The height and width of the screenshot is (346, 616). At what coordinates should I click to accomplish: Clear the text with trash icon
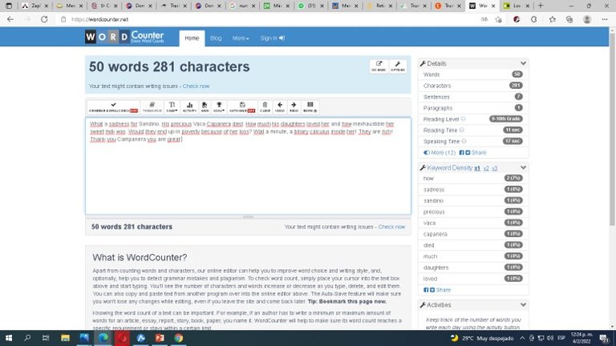(x=265, y=107)
